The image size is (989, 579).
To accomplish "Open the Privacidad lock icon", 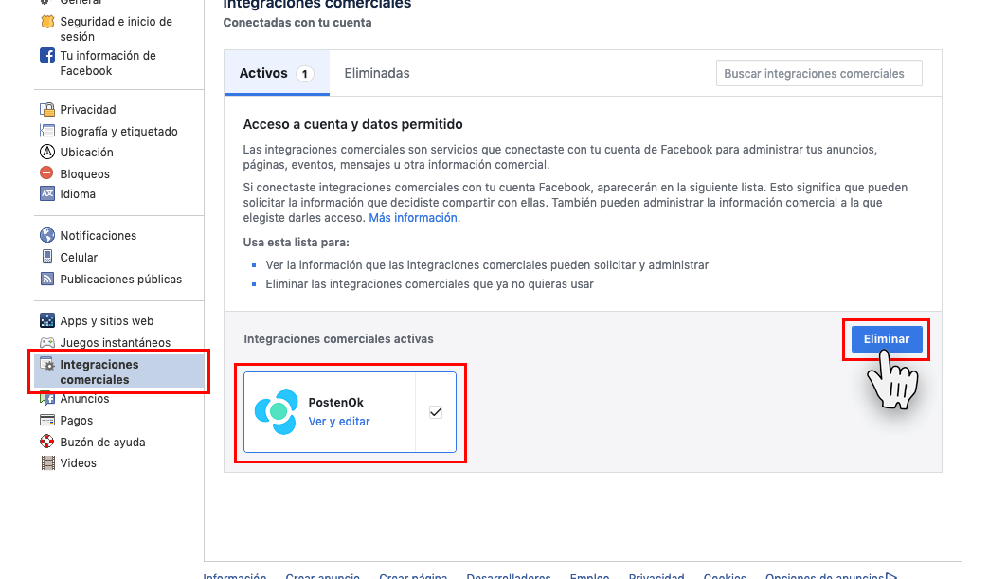I will (47, 110).
